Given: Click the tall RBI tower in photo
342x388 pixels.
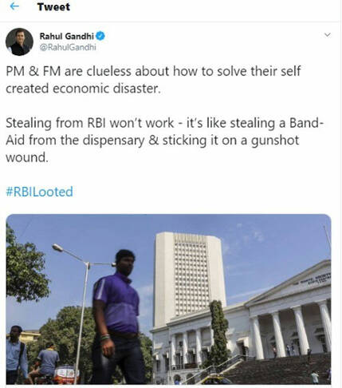Looking at the screenshot, I should (188, 277).
